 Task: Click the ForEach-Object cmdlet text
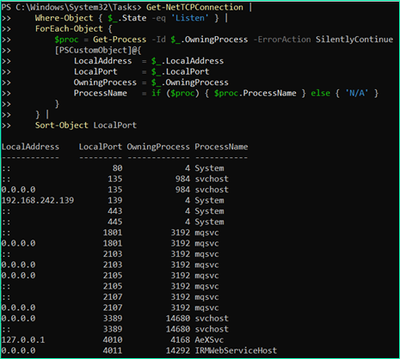point(69,28)
